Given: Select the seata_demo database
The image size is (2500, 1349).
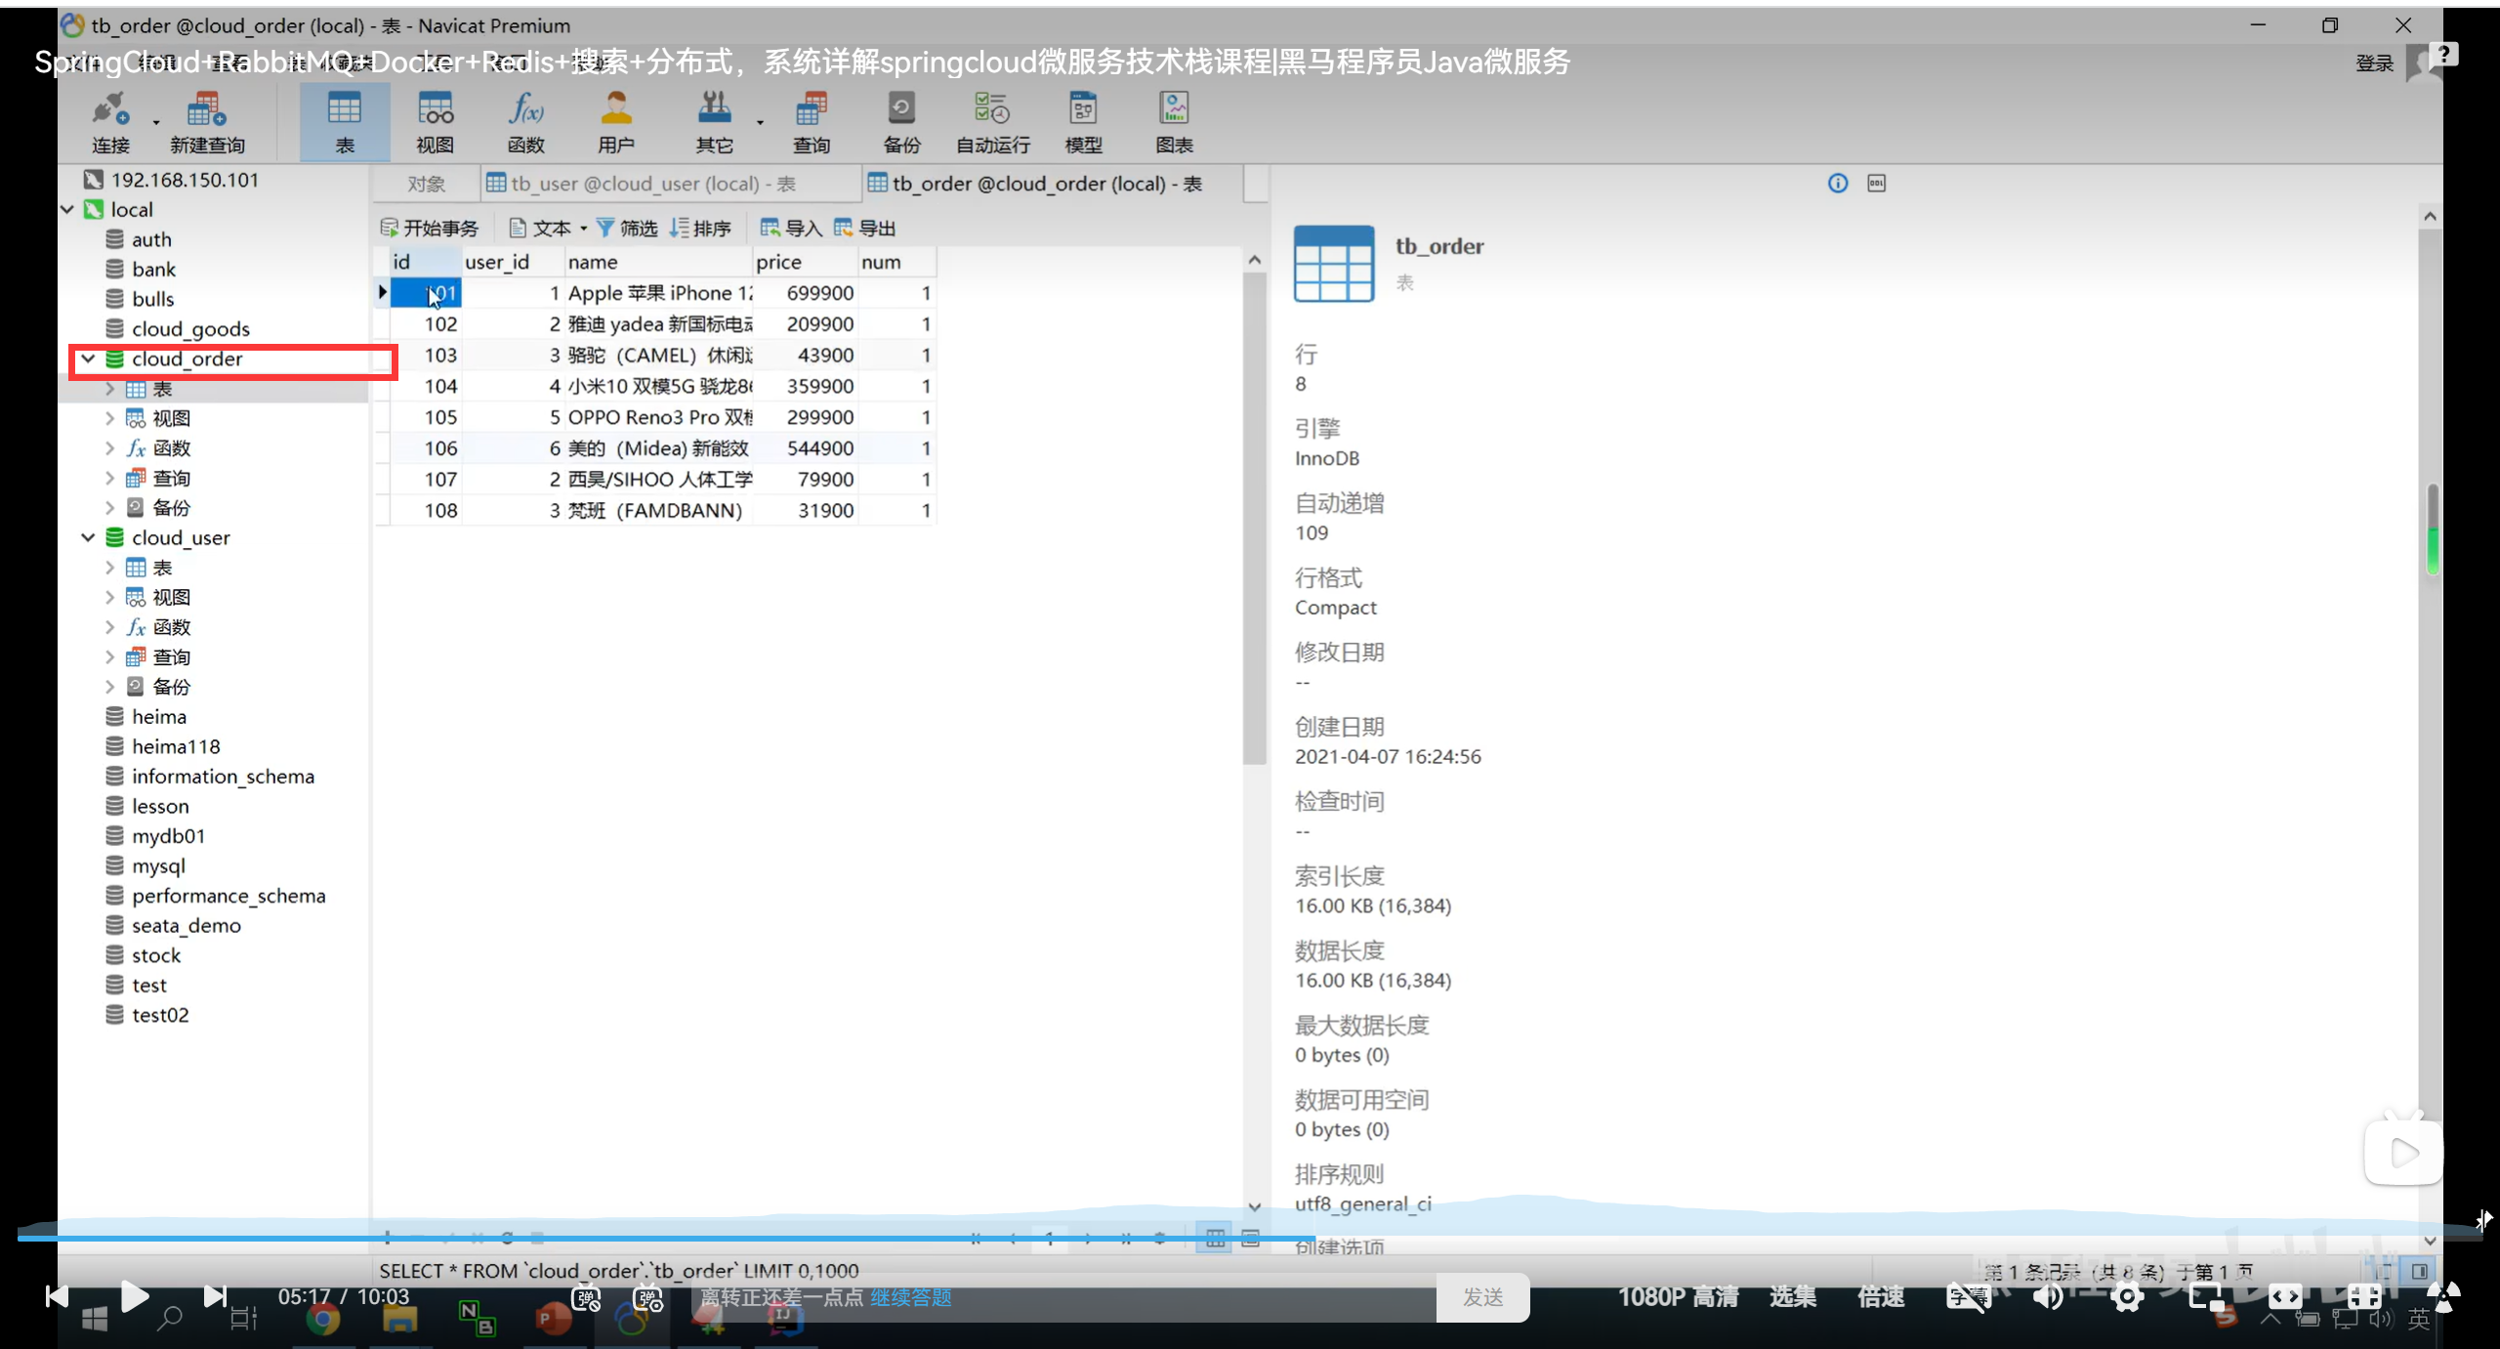Looking at the screenshot, I should click(186, 925).
